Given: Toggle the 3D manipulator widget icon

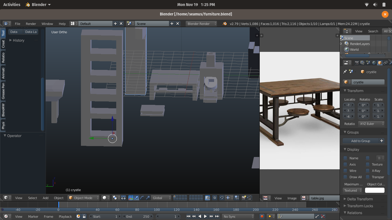Looking at the screenshot, I should click(x=131, y=198).
